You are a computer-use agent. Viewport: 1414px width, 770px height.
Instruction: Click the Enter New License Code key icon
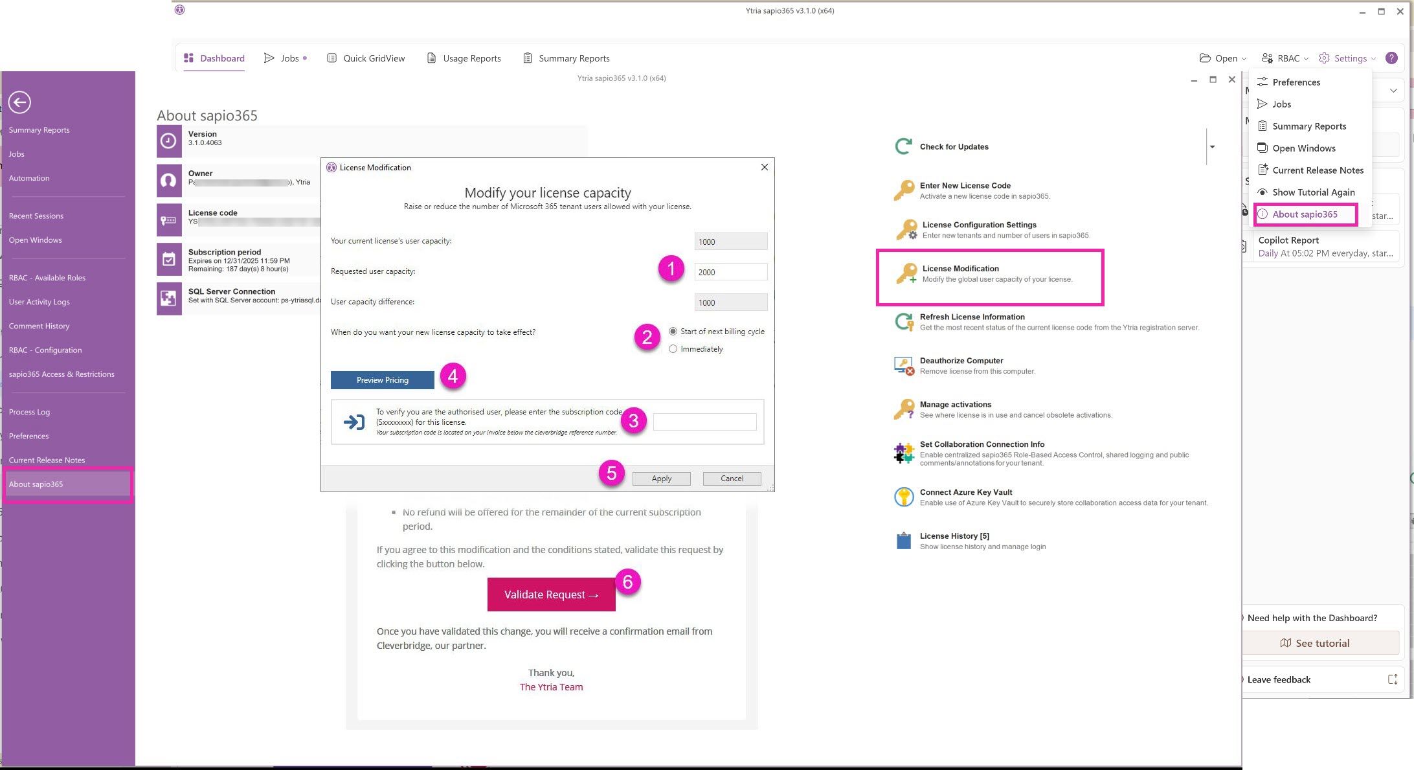pos(904,190)
